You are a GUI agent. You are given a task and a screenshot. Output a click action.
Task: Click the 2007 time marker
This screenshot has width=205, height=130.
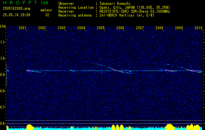140,28
